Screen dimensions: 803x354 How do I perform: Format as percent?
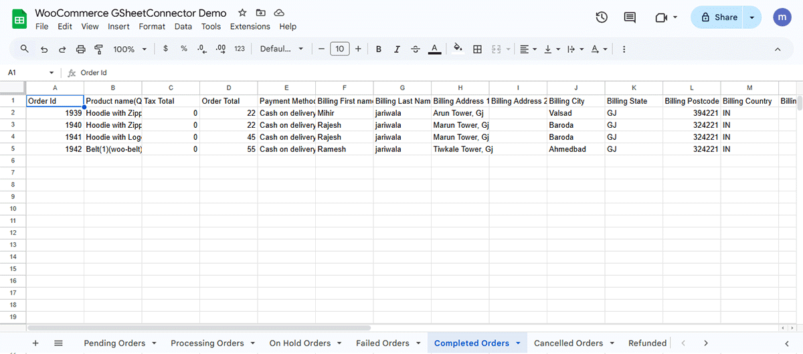click(x=184, y=49)
